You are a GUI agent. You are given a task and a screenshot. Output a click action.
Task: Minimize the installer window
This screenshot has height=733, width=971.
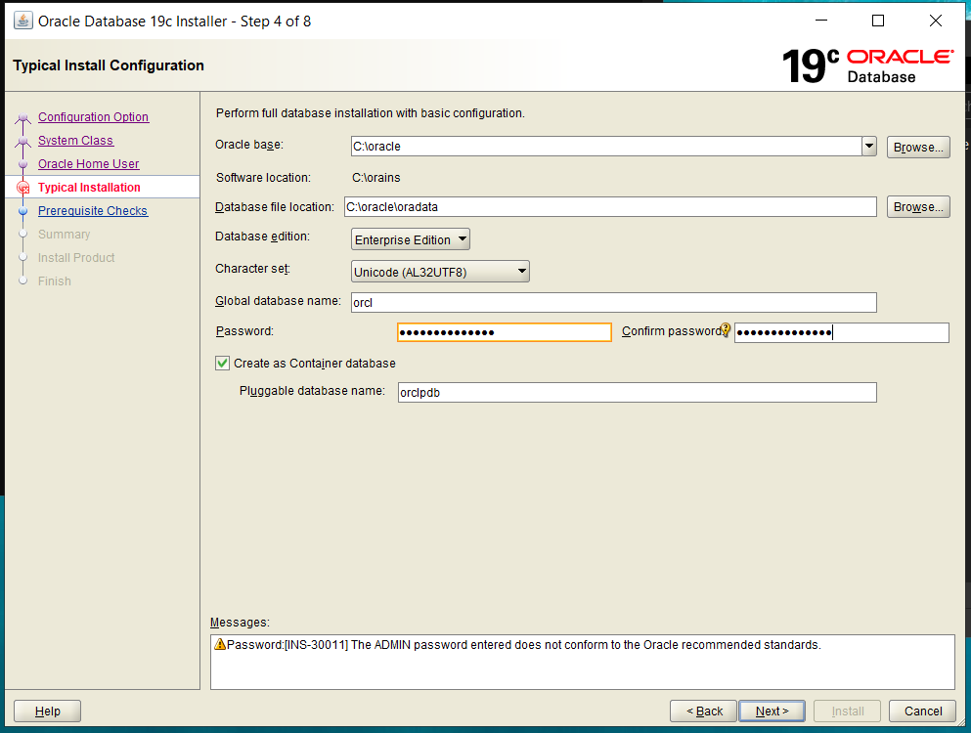(x=821, y=22)
